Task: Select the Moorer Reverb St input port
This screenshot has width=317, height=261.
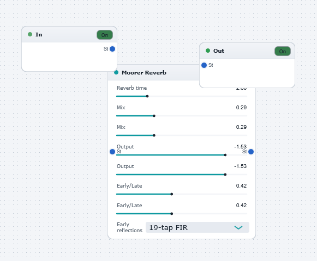Action: point(112,152)
